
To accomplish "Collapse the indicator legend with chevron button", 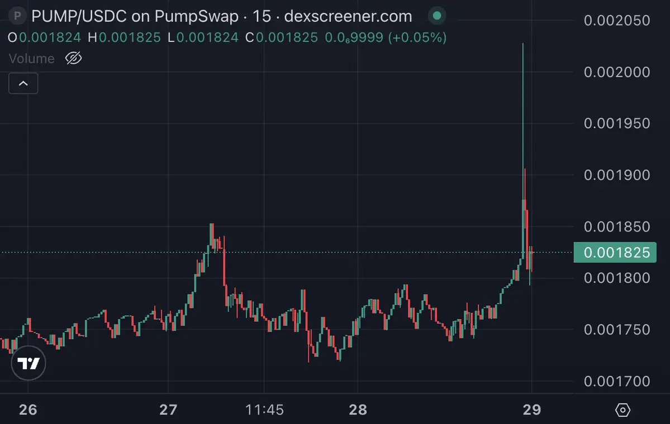I will tap(23, 83).
